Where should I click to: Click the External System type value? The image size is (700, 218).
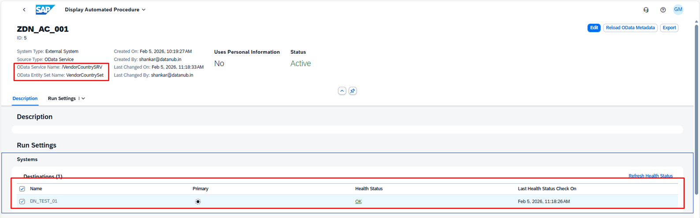coord(62,52)
